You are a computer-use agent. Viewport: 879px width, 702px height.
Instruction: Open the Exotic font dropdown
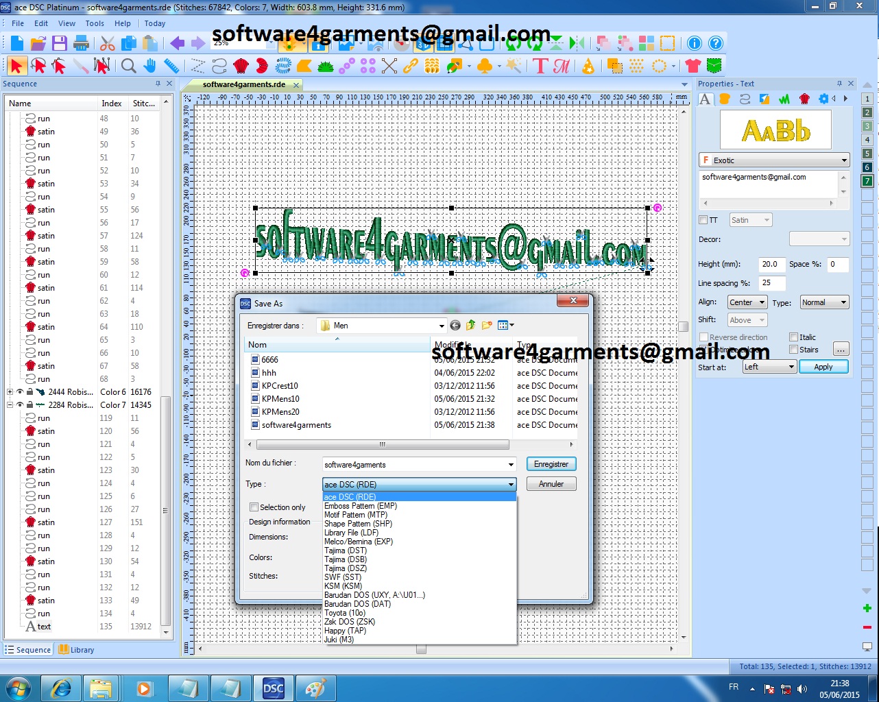click(774, 160)
